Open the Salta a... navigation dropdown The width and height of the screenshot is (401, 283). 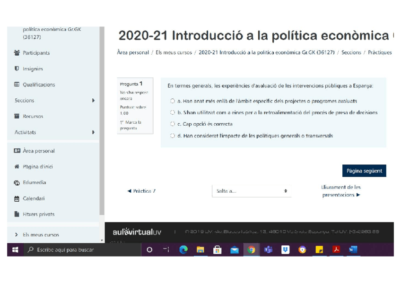pyautogui.click(x=251, y=190)
